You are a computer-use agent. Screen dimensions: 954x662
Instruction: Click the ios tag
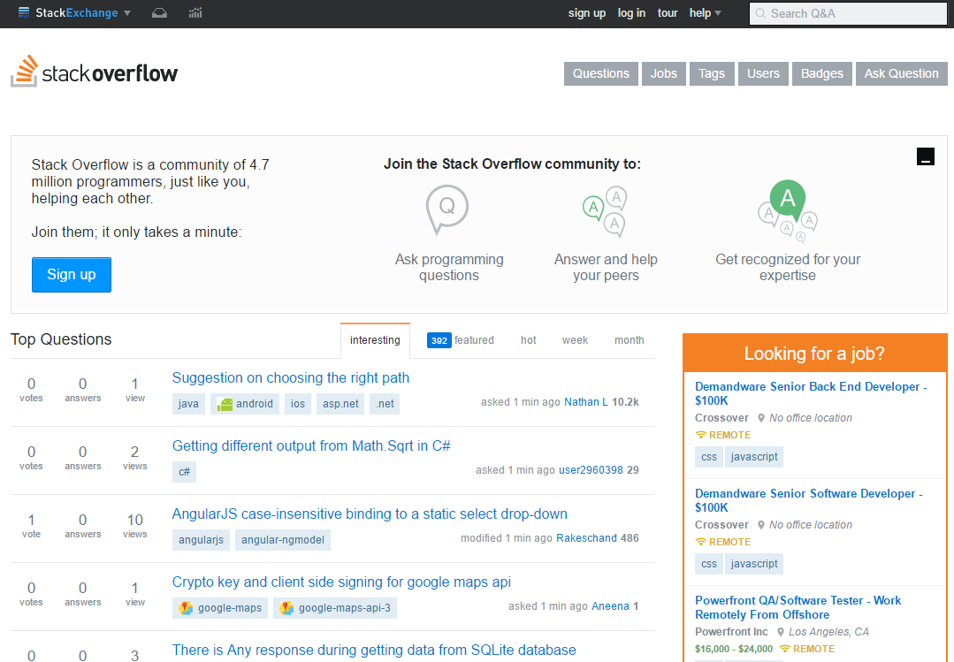pyautogui.click(x=298, y=403)
